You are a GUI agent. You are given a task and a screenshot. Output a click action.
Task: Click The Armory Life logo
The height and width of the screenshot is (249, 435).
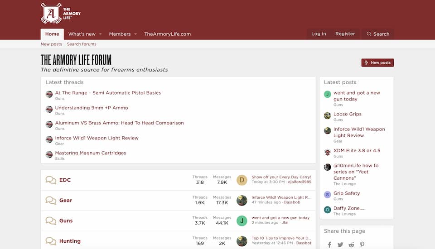tap(60, 13)
